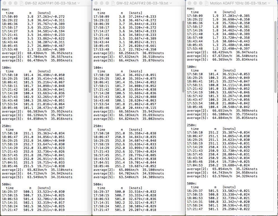Click the 250m: heading in ADAFF#2 window
278x216 pixels.
[99, 126]
